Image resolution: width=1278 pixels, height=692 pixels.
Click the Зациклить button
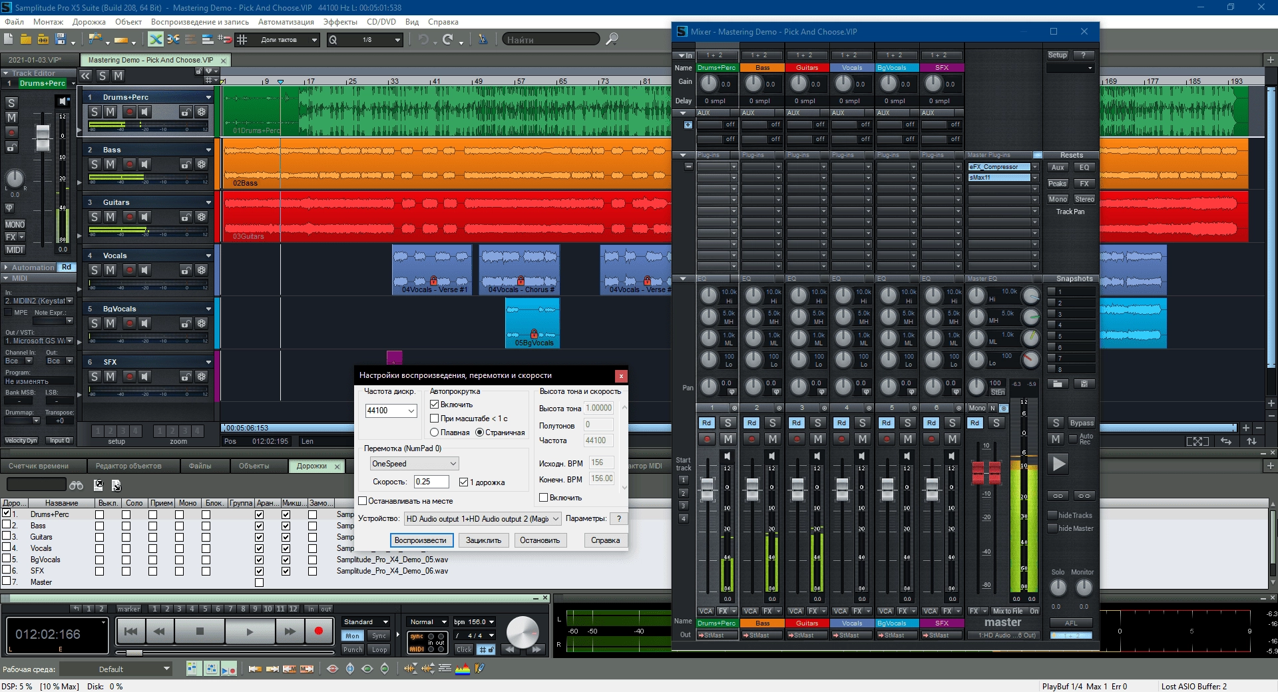coord(483,540)
